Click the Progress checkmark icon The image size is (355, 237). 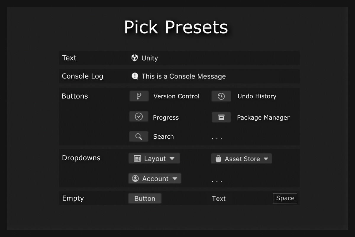[139, 116]
